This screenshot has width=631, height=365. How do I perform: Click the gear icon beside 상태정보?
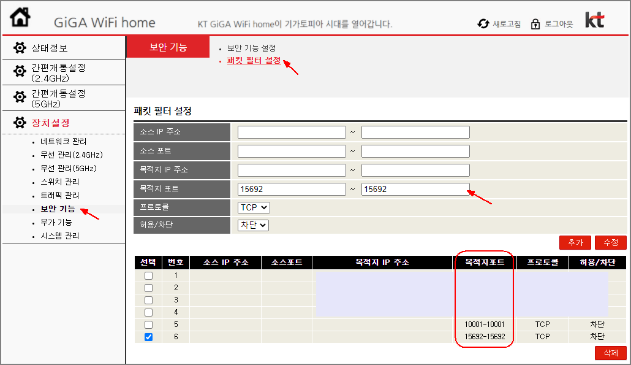click(20, 48)
